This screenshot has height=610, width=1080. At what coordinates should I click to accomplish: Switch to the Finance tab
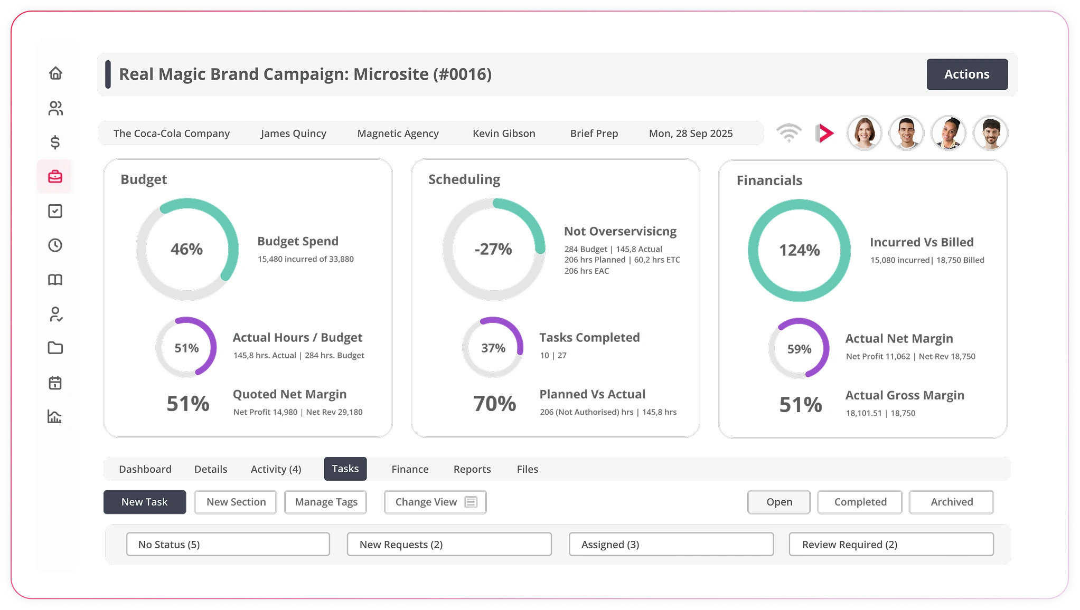tap(410, 469)
